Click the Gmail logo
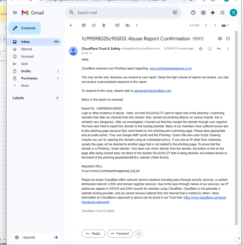The width and height of the screenshot is (243, 245). pos(33,13)
